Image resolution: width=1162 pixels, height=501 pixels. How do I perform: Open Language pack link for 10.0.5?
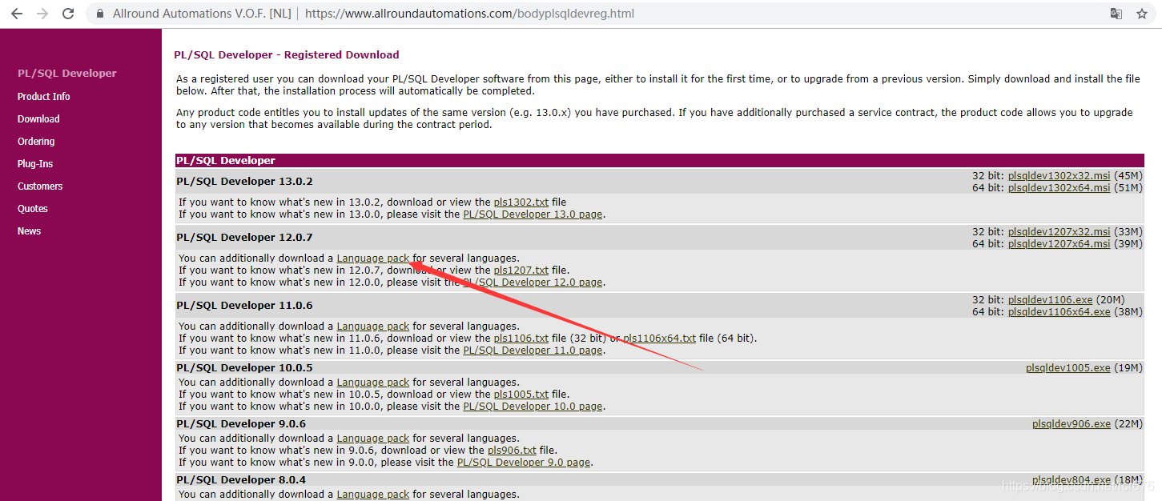373,383
